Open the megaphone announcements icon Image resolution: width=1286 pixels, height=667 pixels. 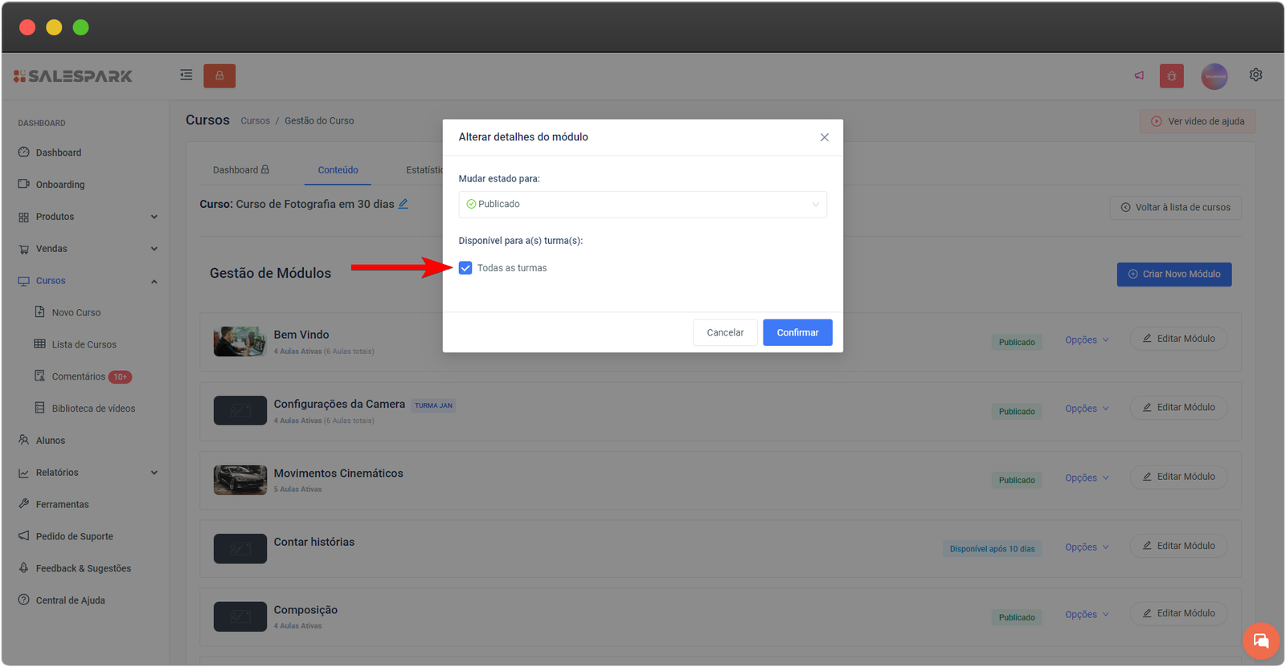(1139, 75)
